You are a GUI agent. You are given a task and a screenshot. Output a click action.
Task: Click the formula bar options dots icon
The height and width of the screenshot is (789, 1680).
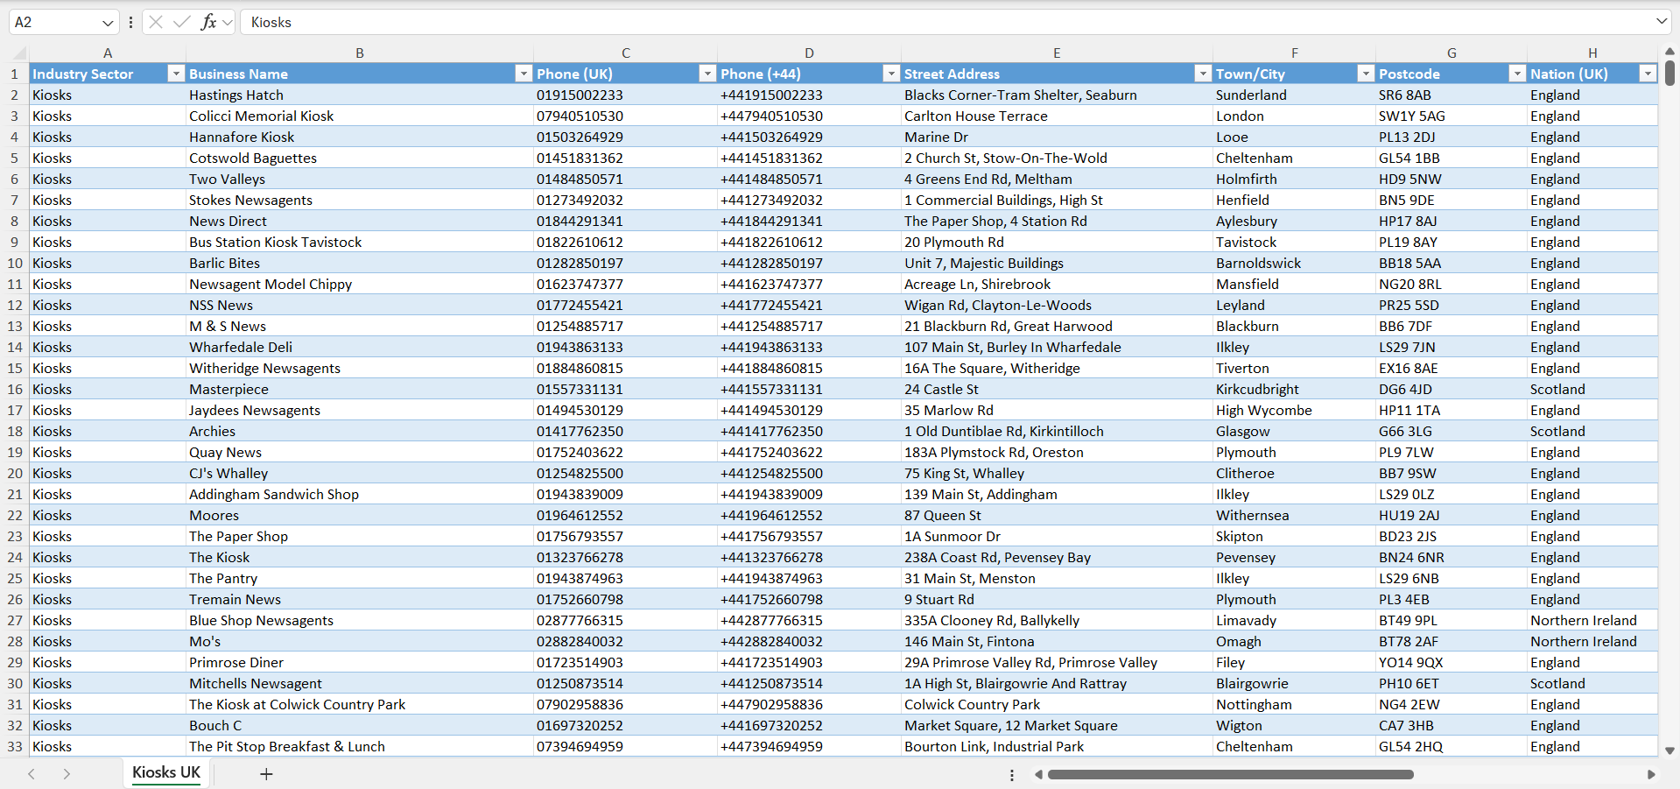(130, 22)
